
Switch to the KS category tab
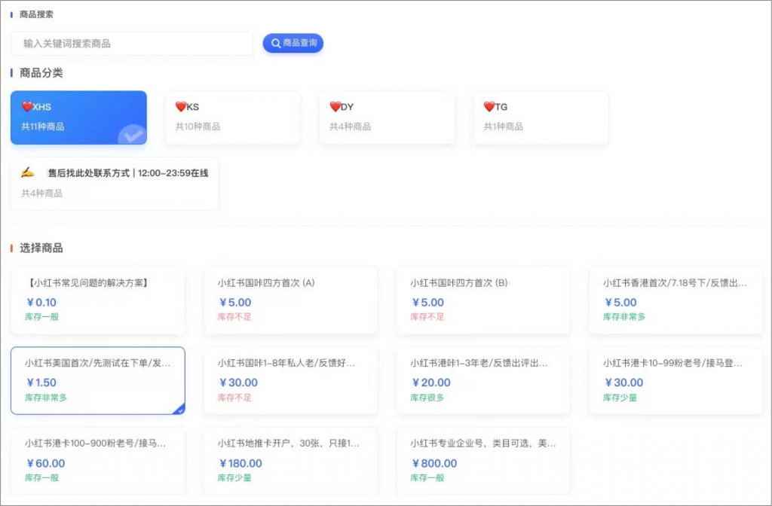click(x=233, y=117)
